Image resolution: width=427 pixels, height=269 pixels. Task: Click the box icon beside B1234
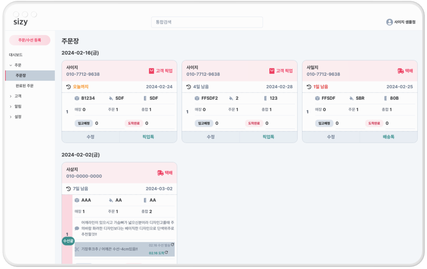pos(77,98)
